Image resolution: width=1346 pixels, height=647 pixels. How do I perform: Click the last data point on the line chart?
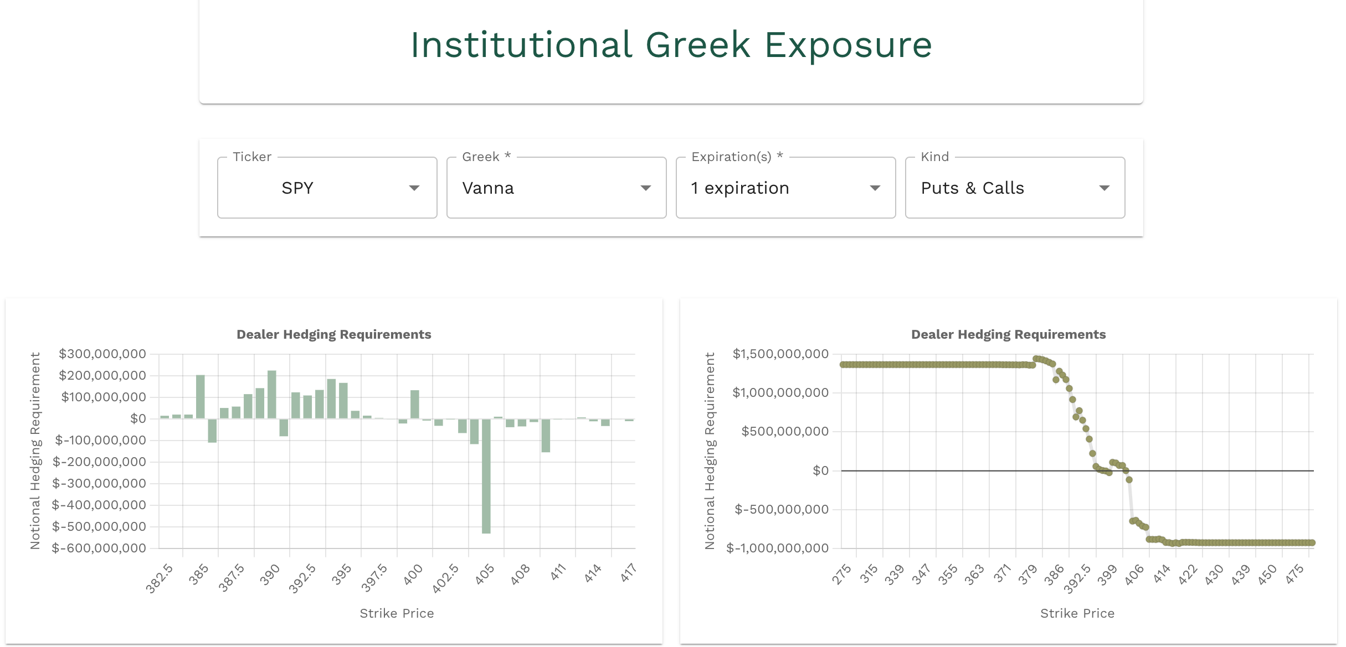click(x=1312, y=543)
